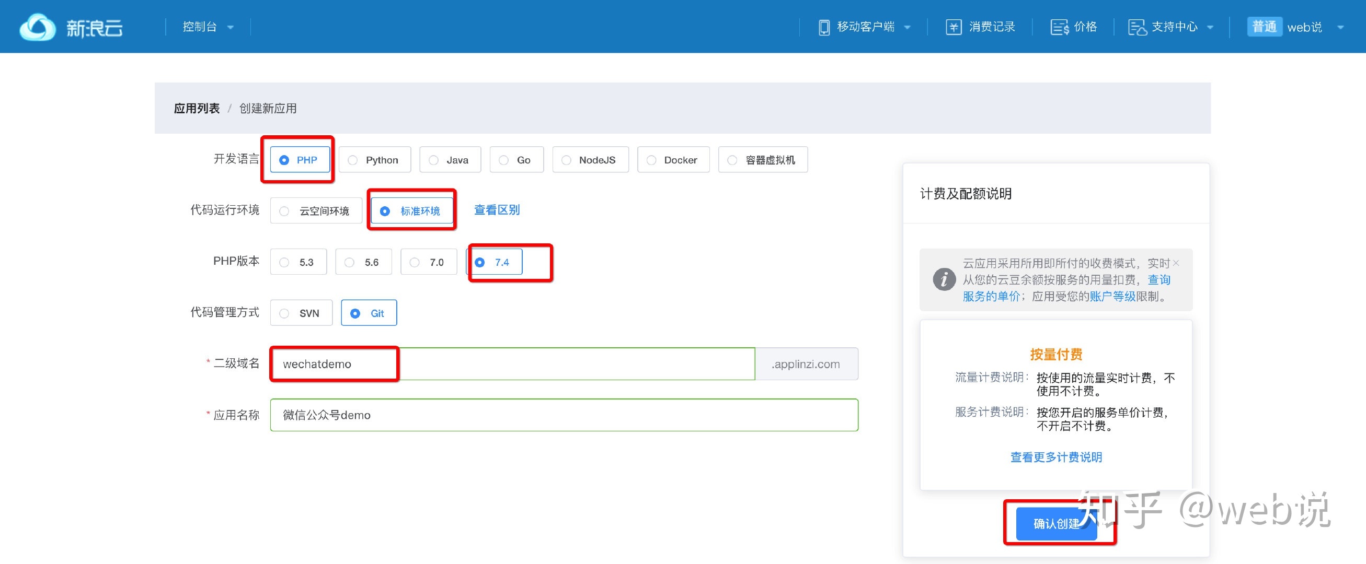Select Go as development language
This screenshot has height=564, width=1366.
tap(516, 159)
